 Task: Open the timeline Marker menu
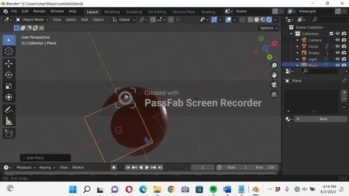79,167
